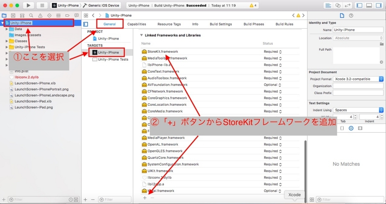Click the Class Prefix field
The height and width of the screenshot is (204, 386).
coord(358,93)
